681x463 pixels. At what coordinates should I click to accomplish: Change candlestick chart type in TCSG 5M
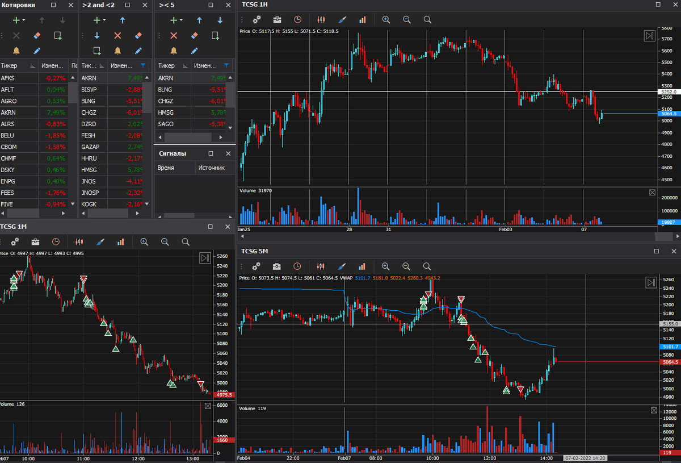tap(321, 266)
